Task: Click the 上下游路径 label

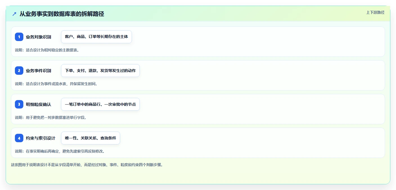Action: [375, 12]
